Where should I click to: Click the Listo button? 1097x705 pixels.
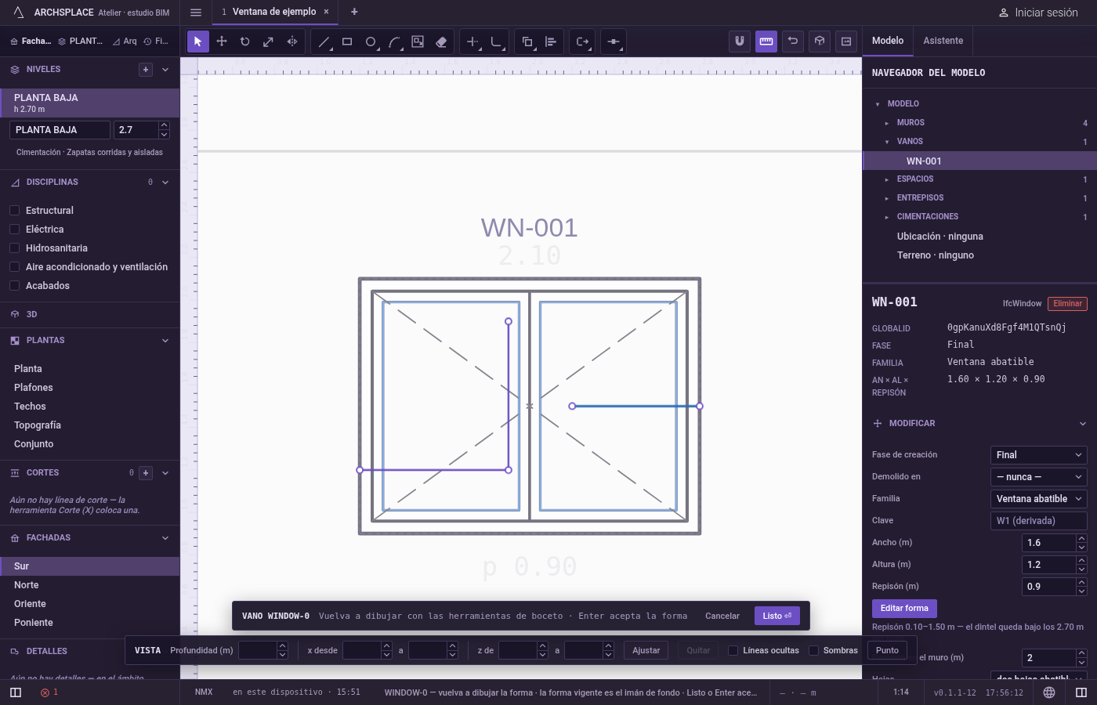coord(777,616)
